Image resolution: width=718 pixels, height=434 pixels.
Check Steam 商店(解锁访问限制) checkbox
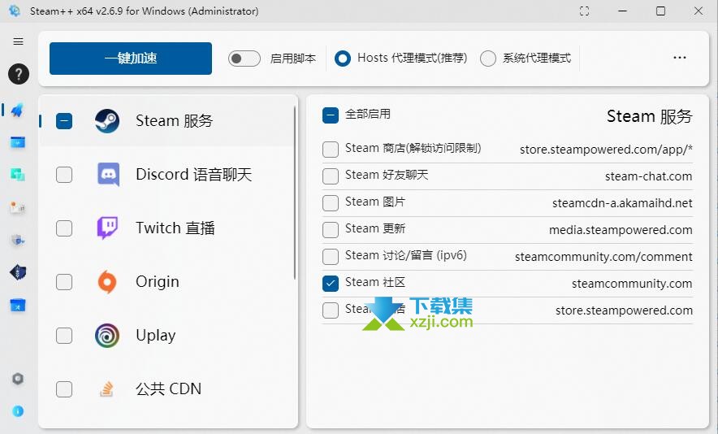(330, 150)
